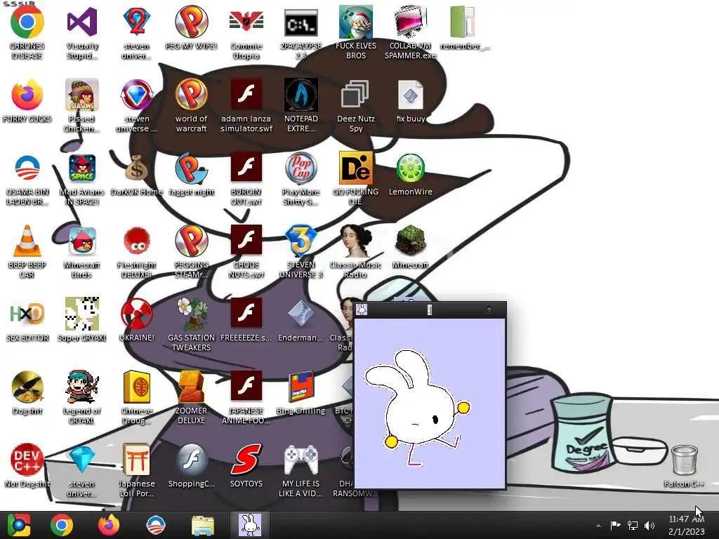Open the BEEP BEEP CAR cone icon
The width and height of the screenshot is (719, 539).
(27, 241)
